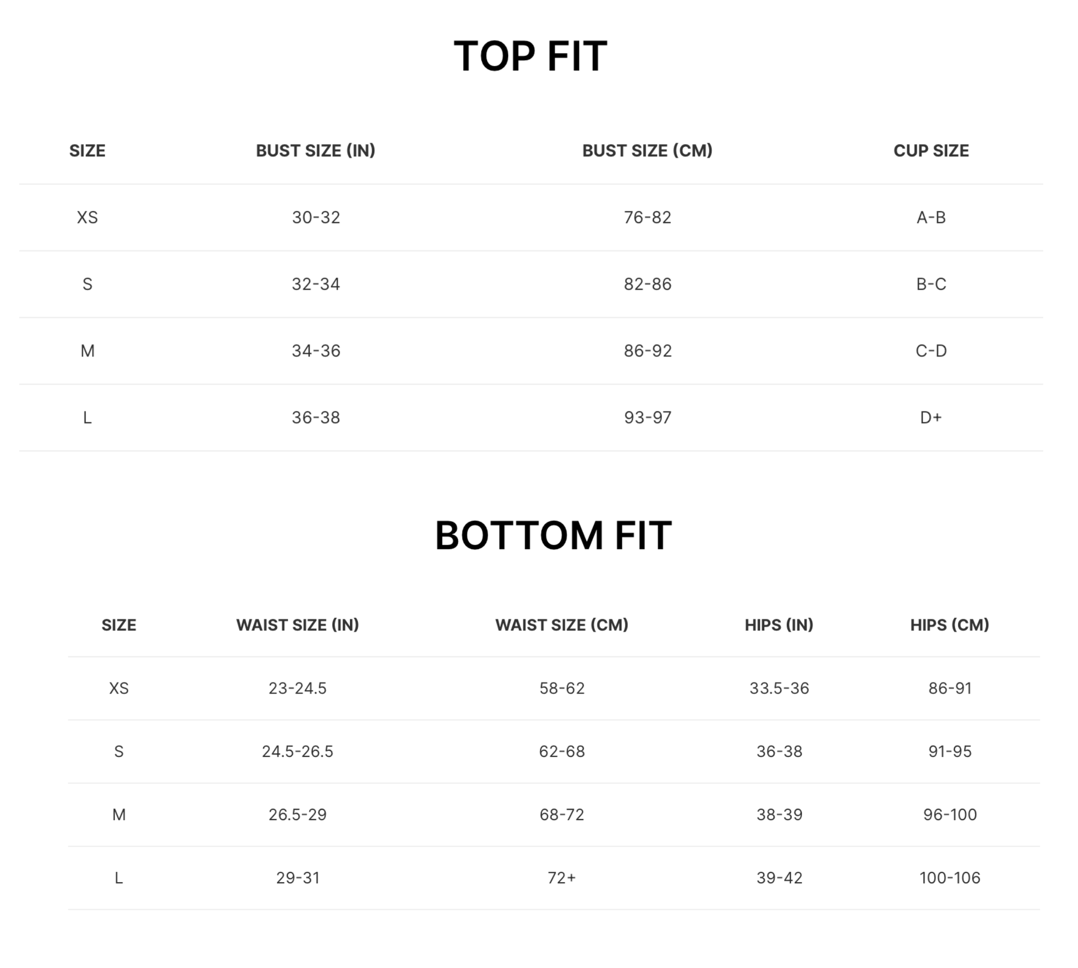The width and height of the screenshot is (1078, 968).
Task: Select the BUST SIZE (CM) column header
Action: pos(647,151)
